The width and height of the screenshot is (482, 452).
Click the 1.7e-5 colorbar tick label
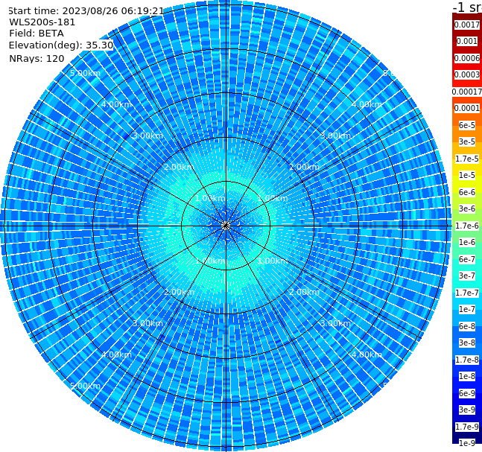pos(467,159)
